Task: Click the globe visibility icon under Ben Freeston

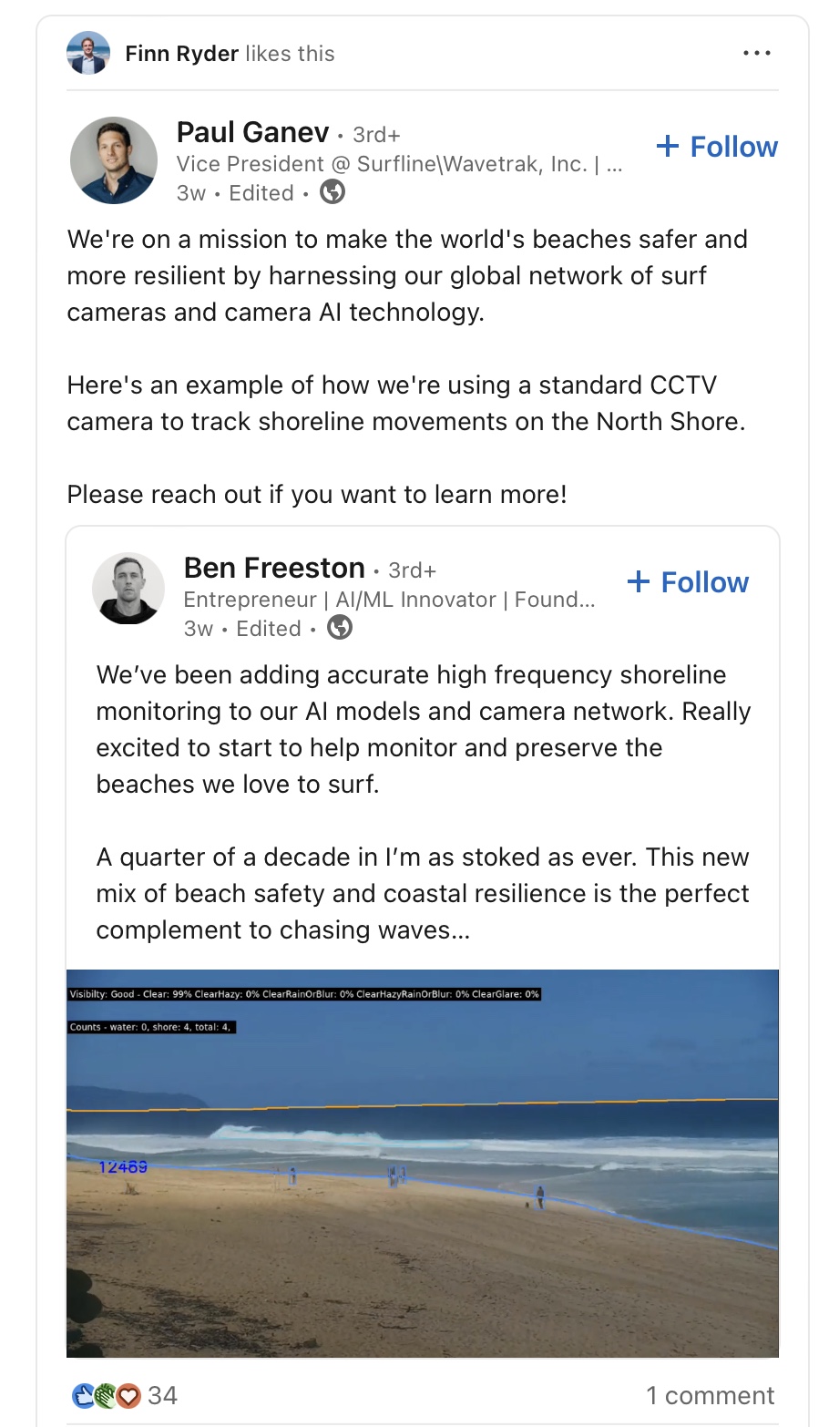Action: [340, 628]
